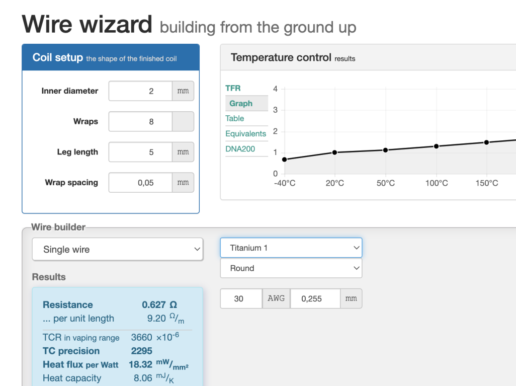Switch to the DNA200 tab
This screenshot has width=516, height=386.
pos(240,149)
